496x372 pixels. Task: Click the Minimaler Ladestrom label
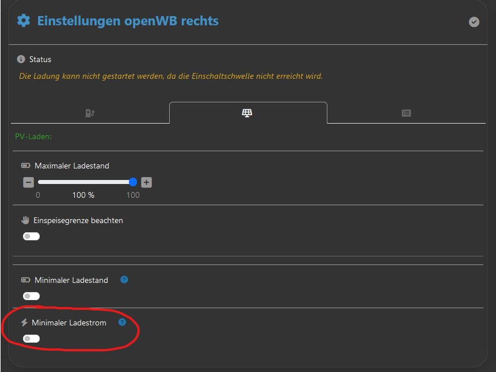[69, 323]
